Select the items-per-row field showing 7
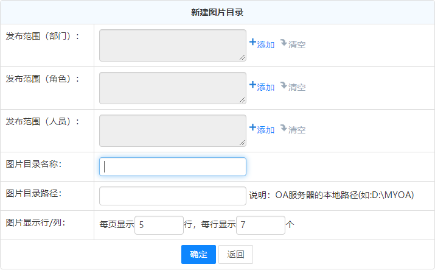This screenshot has width=435, height=270. (260, 225)
